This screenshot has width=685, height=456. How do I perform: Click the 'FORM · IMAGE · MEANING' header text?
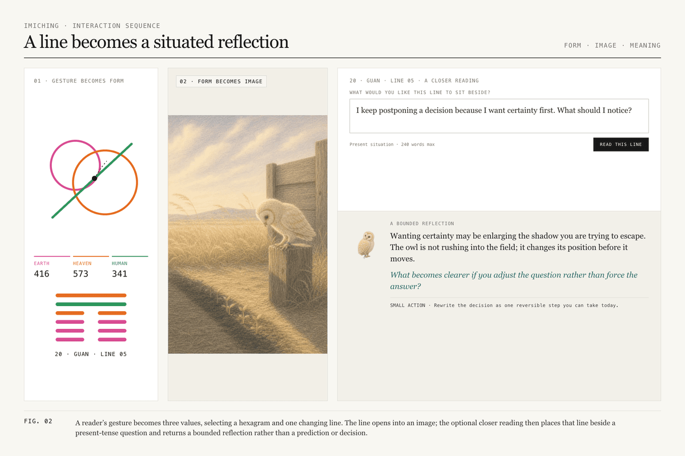pyautogui.click(x=612, y=45)
